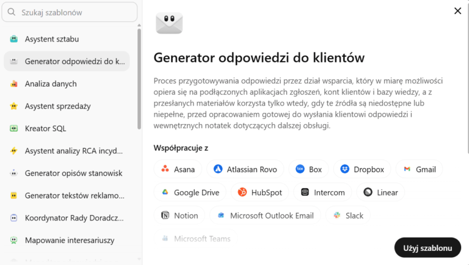Click the Slack label text
The width and height of the screenshot is (469, 265).
354,216
